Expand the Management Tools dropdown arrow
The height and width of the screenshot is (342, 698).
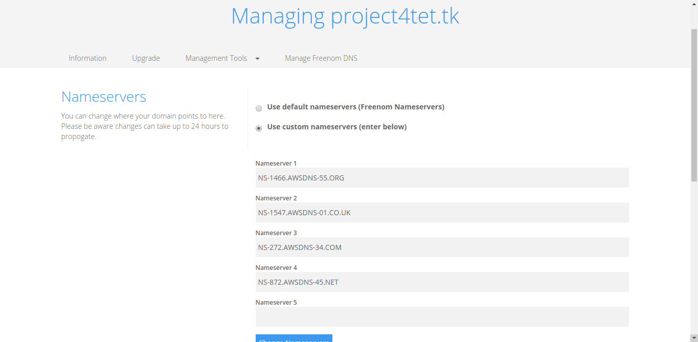tap(257, 59)
